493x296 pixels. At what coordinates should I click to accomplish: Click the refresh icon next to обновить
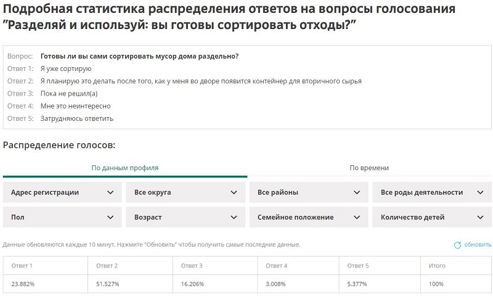coord(457,245)
